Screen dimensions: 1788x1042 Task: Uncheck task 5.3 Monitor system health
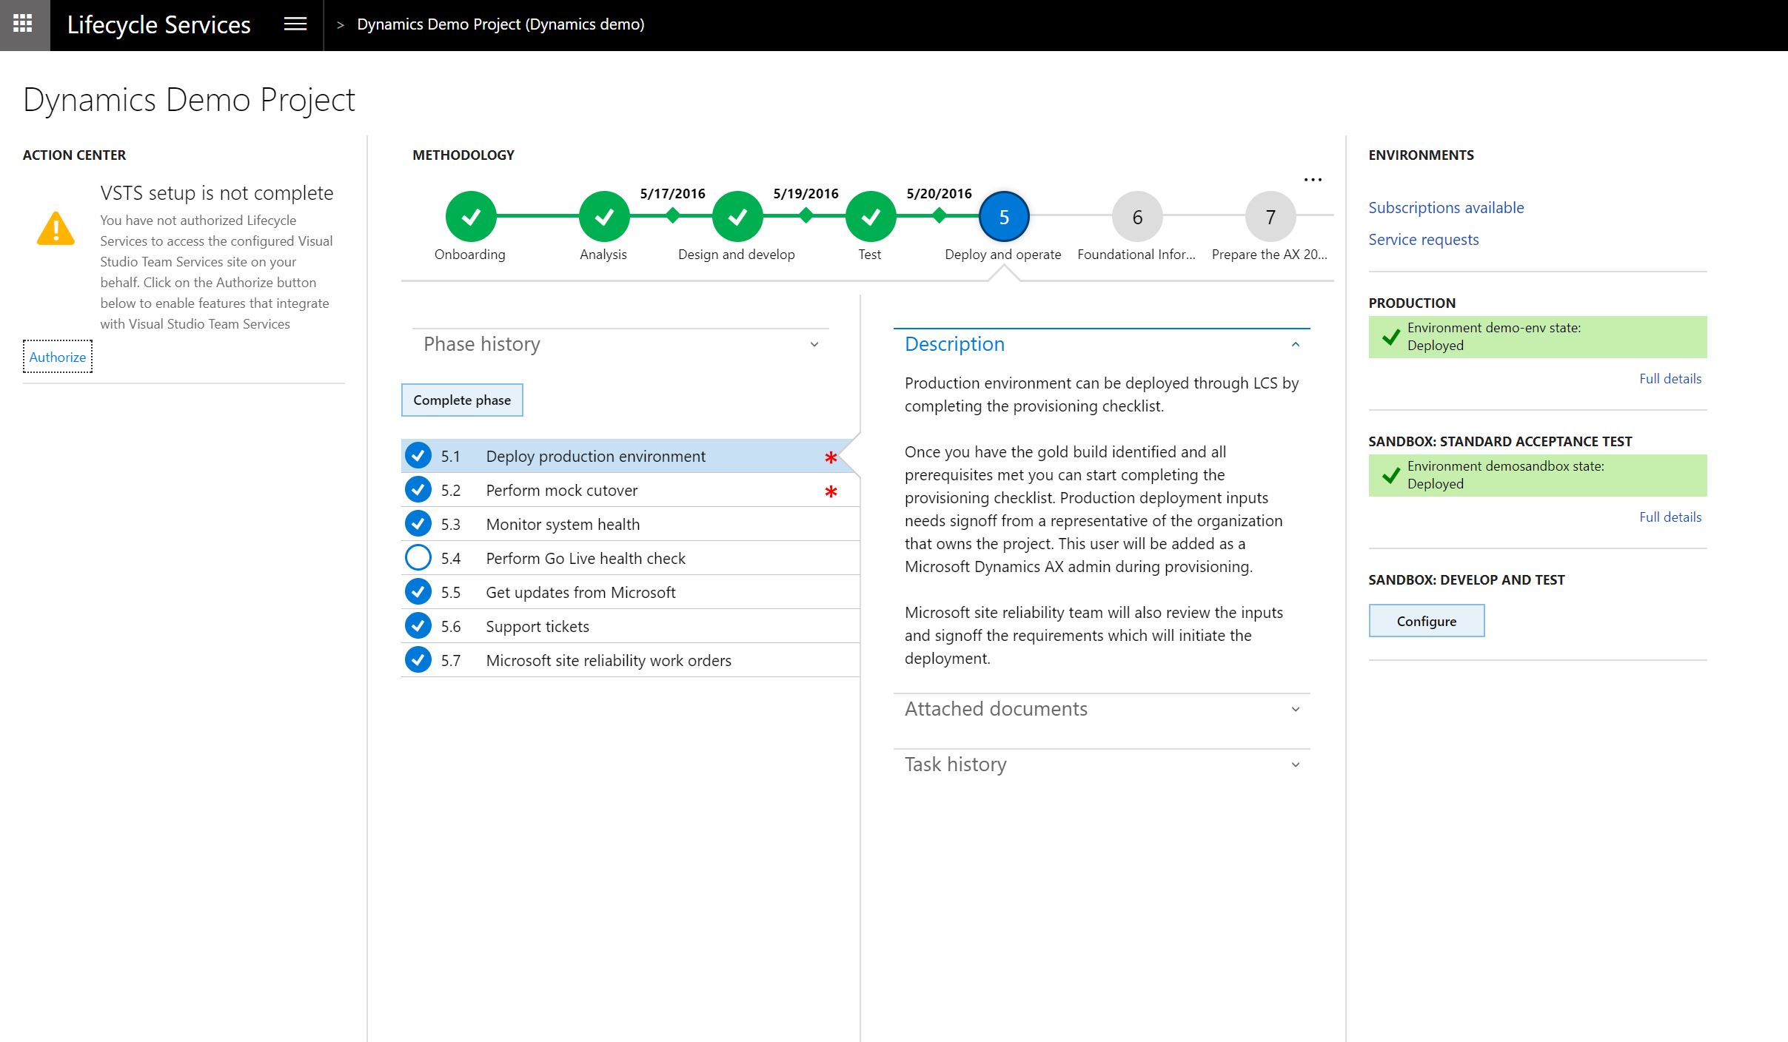(418, 524)
